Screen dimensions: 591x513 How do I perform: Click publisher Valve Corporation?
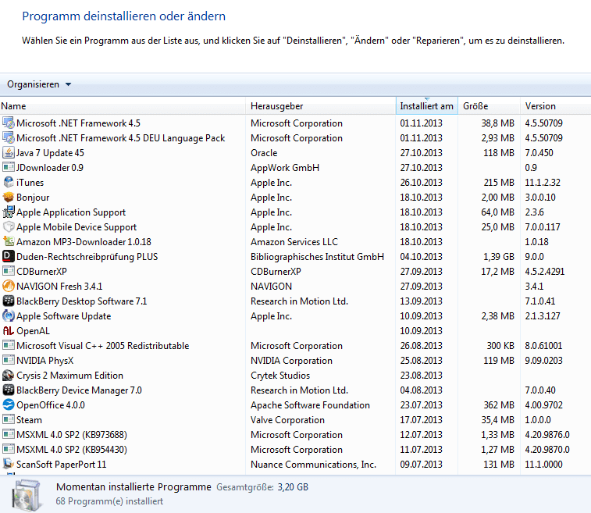pyautogui.click(x=287, y=420)
